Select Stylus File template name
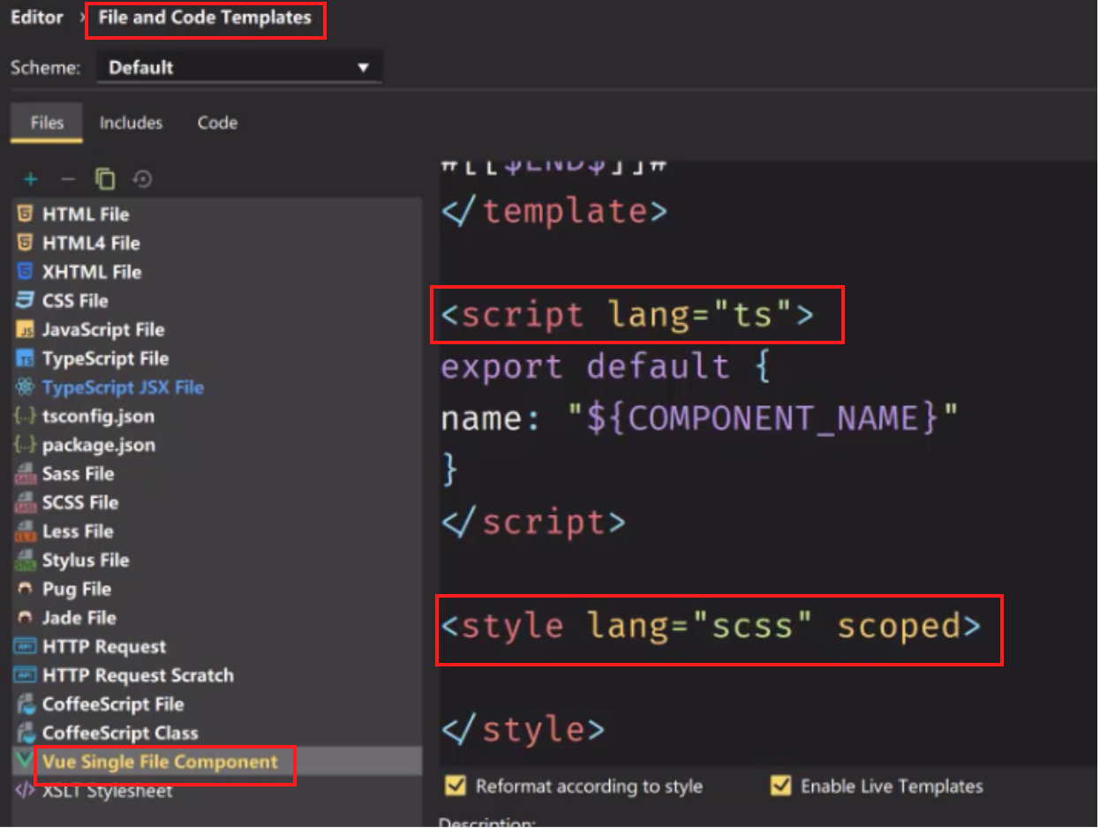The height and width of the screenshot is (828, 1100). point(86,561)
